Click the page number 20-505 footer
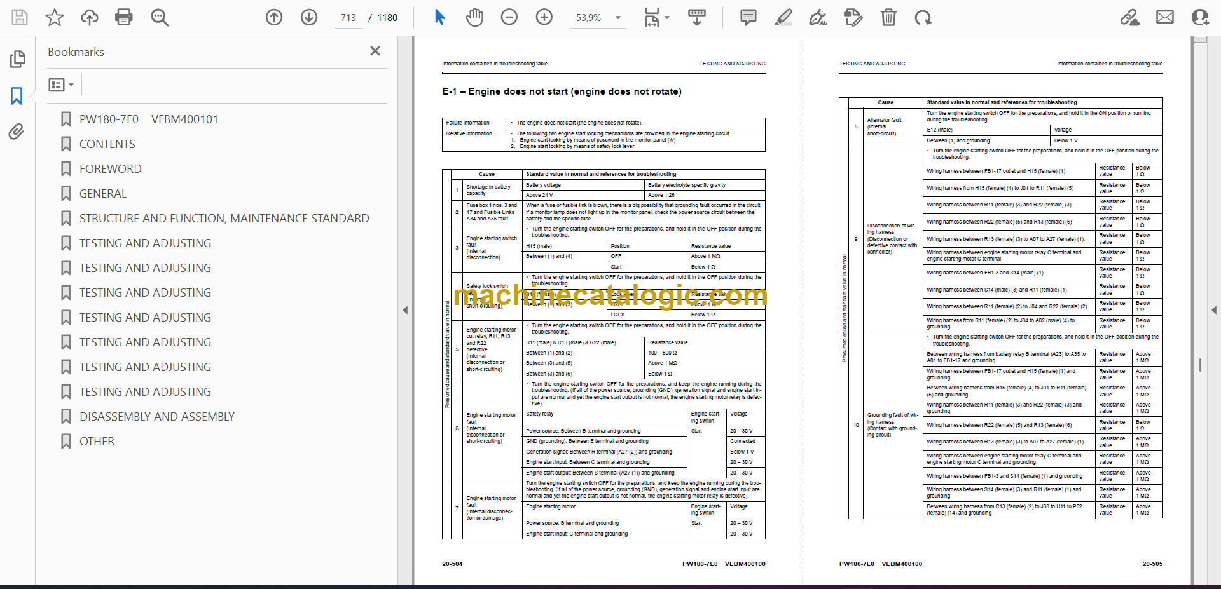1221x589 pixels. (x=1152, y=564)
